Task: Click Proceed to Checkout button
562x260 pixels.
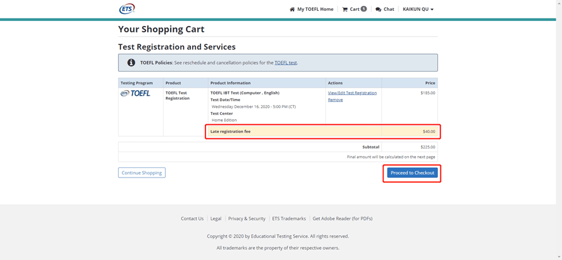Action: (412, 172)
